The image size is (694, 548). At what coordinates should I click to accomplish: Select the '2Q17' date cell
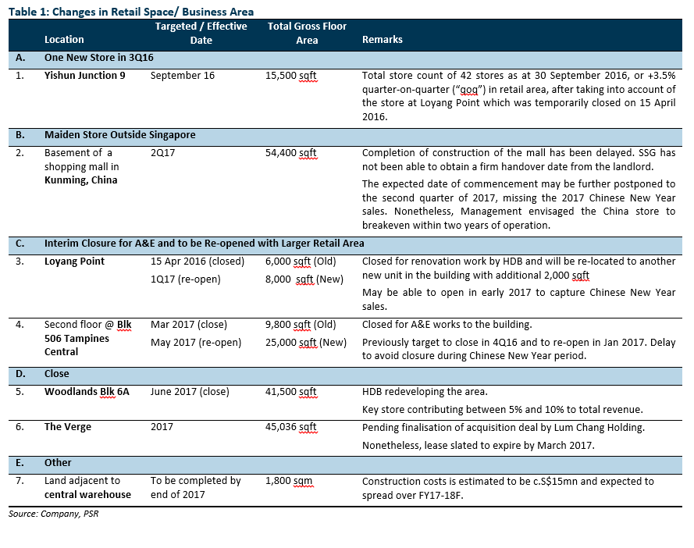click(162, 153)
